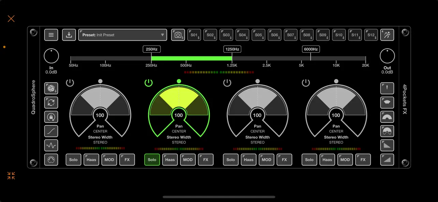
Task: Click the Out level knob
Action: 387,55
